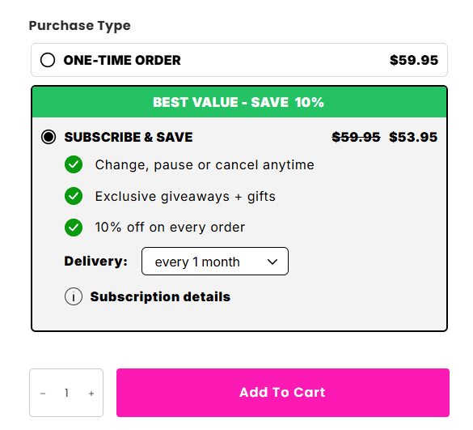
Task: Click the discounted $53.95 price
Action: pos(413,137)
